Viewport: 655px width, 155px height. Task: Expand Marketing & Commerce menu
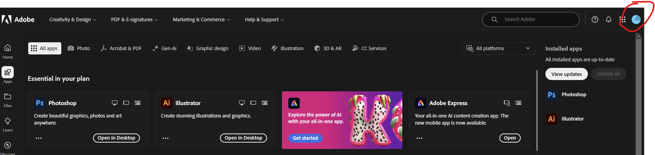tap(201, 20)
